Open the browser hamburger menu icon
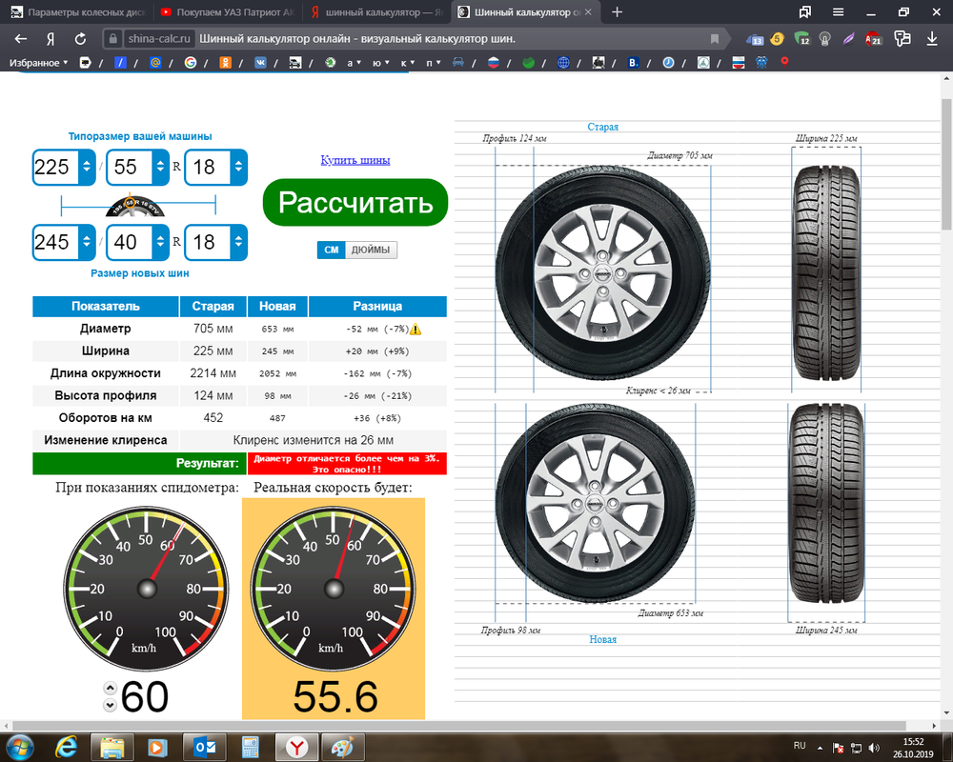This screenshot has width=953, height=762. 838,12
